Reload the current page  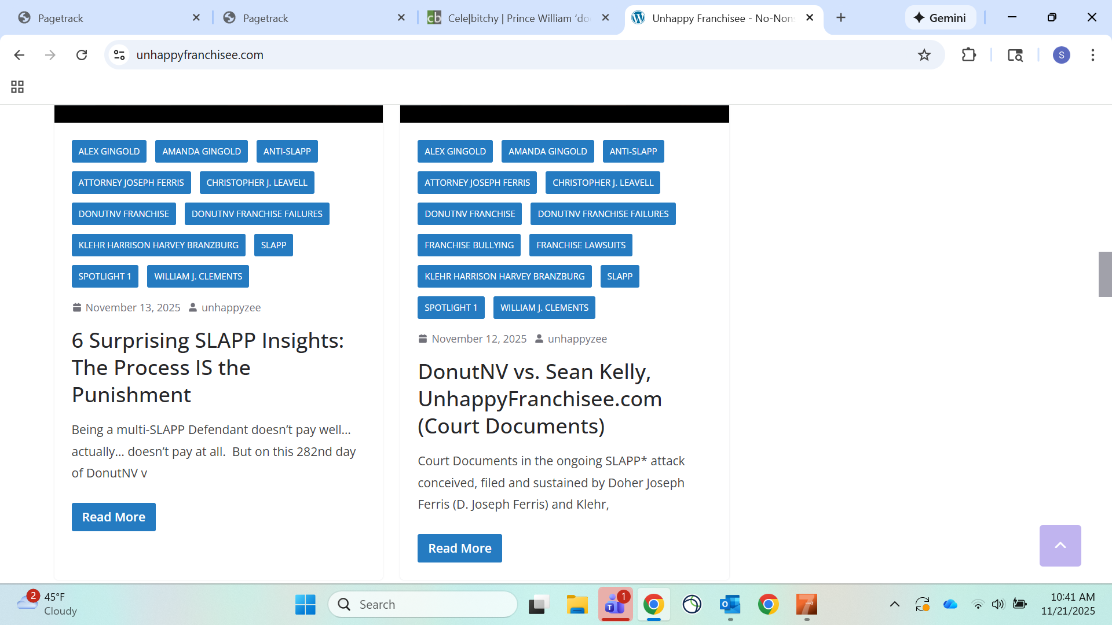coord(82,55)
